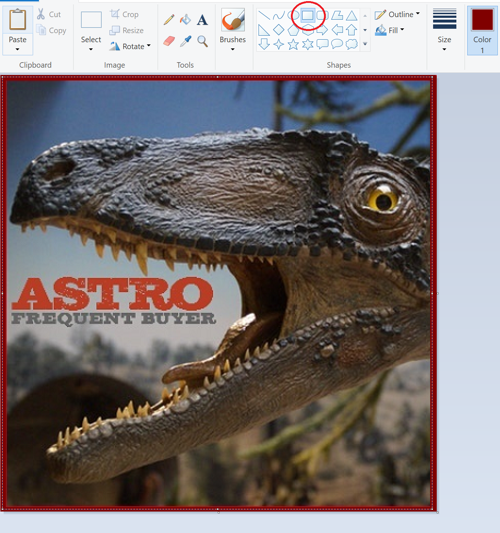The image size is (500, 533).
Task: Click the canvas bottom-right resize handle
Action: click(437, 512)
